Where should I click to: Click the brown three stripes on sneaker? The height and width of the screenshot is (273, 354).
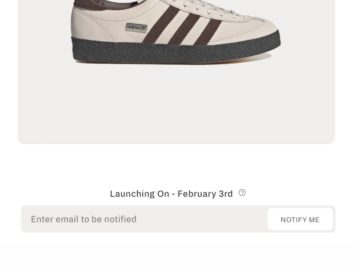coord(182,25)
